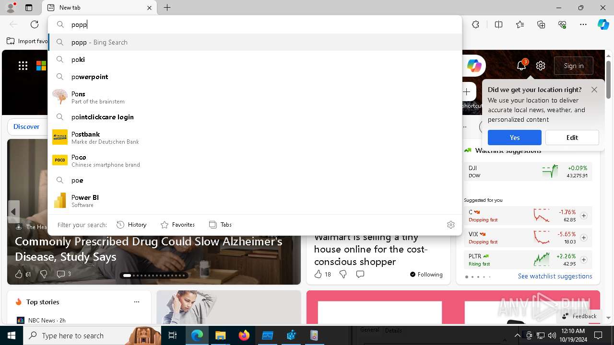
Task: Open a new tab with plus button
Action: click(x=167, y=8)
